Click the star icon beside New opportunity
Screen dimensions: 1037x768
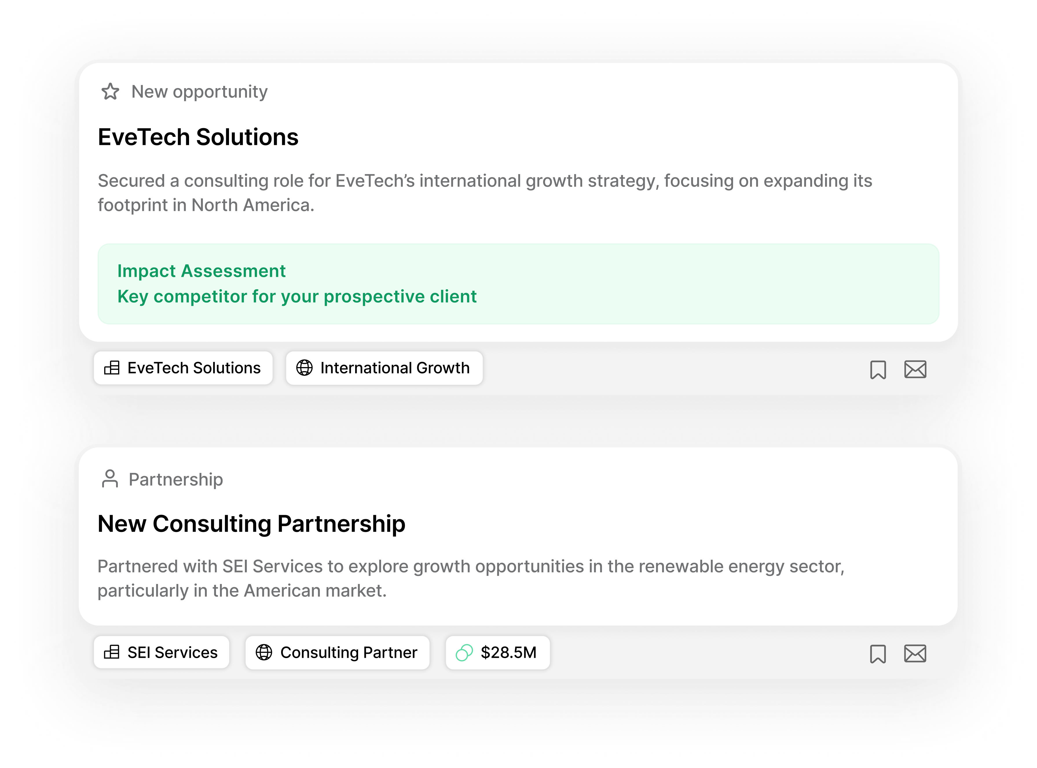[x=110, y=92]
